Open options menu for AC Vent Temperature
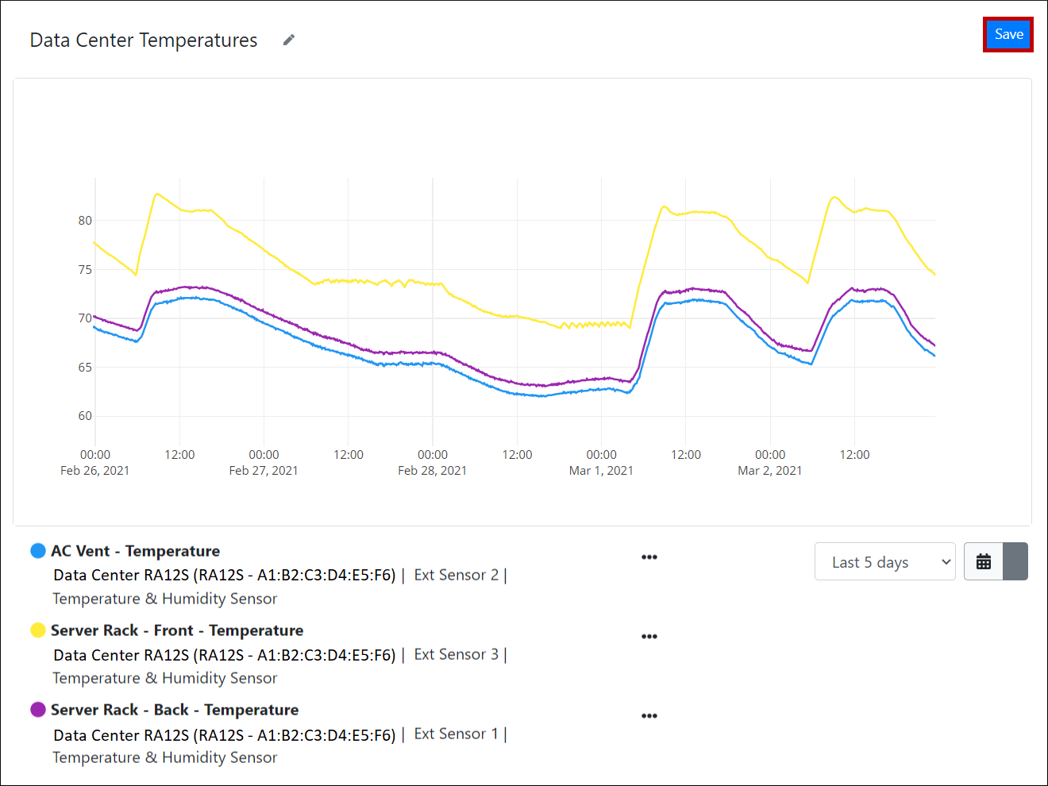The image size is (1048, 786). 649,557
